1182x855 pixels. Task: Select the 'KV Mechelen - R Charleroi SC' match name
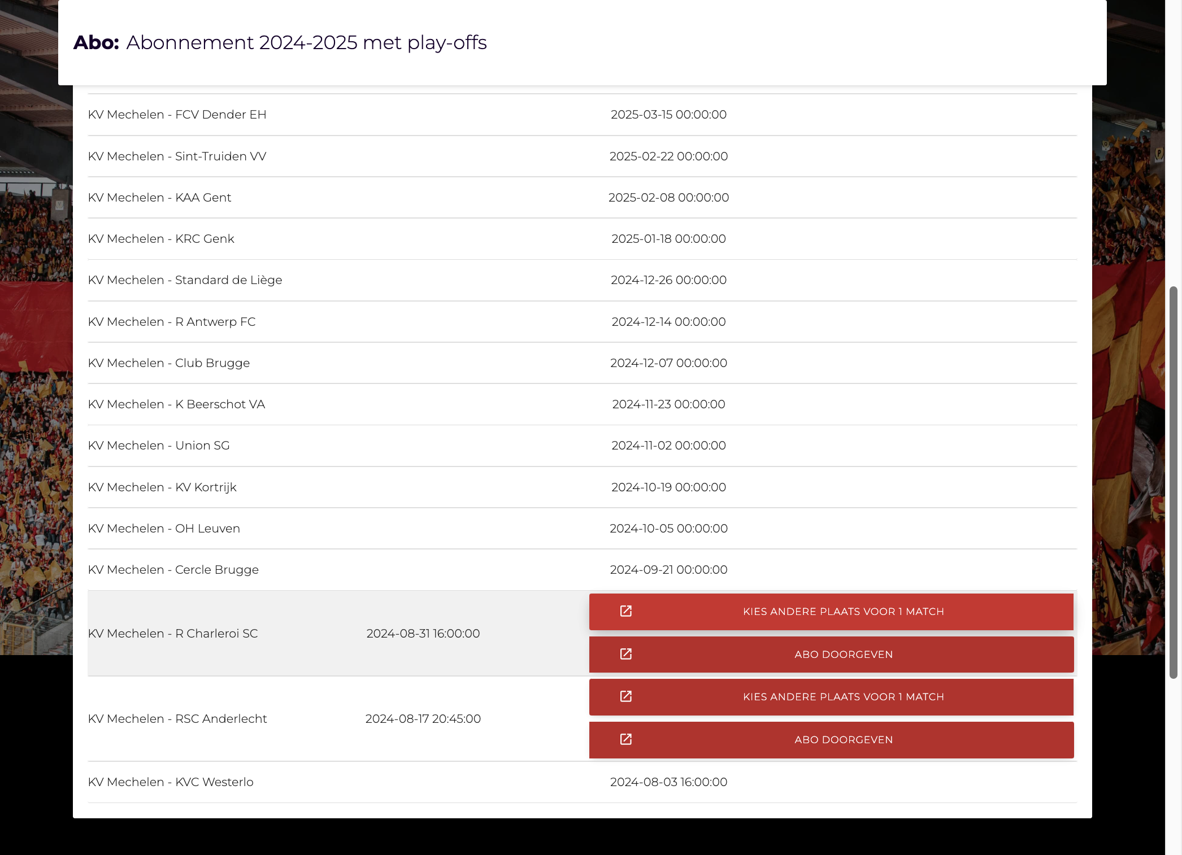pyautogui.click(x=173, y=634)
